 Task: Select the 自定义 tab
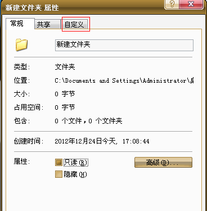click(75, 24)
